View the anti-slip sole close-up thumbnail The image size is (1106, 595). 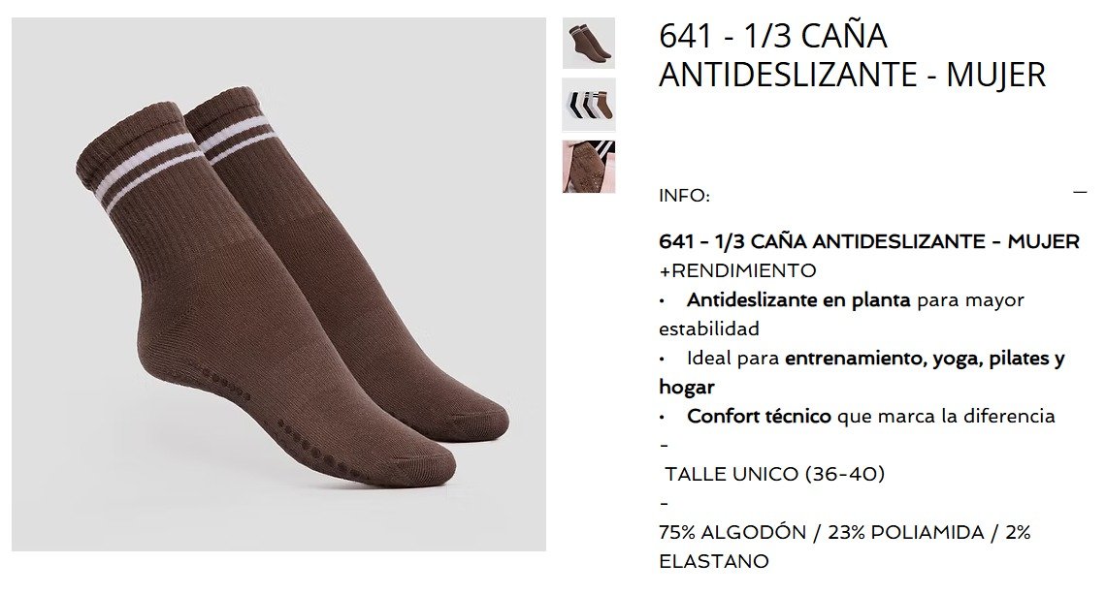click(x=588, y=166)
